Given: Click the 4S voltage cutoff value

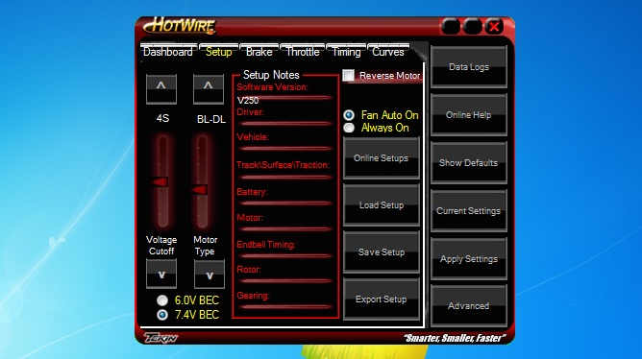Looking at the screenshot, I should (162, 119).
